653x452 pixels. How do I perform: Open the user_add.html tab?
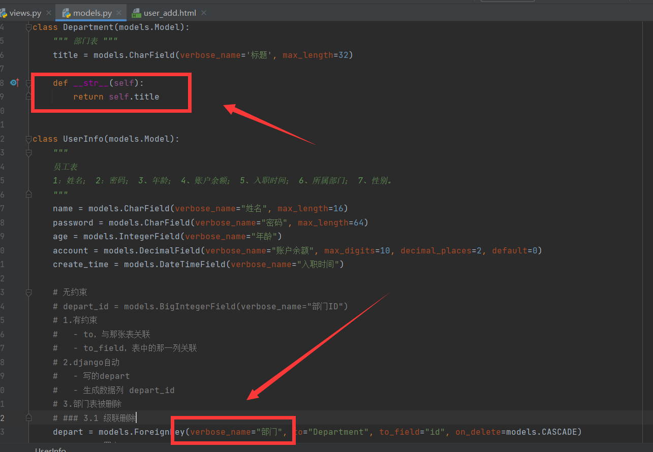tap(170, 13)
